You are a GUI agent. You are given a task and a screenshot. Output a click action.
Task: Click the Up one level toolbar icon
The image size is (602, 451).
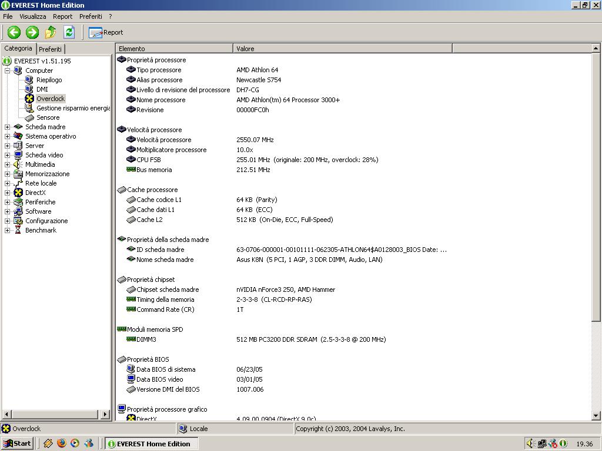[51, 32]
